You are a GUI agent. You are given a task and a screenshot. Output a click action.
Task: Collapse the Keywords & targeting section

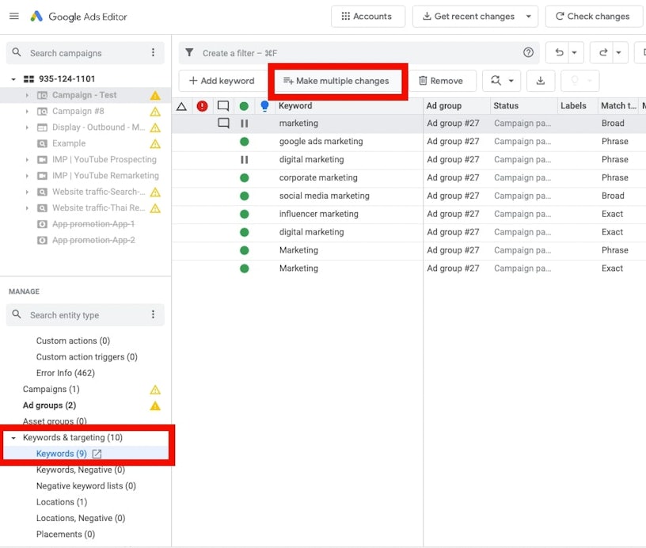coord(13,438)
